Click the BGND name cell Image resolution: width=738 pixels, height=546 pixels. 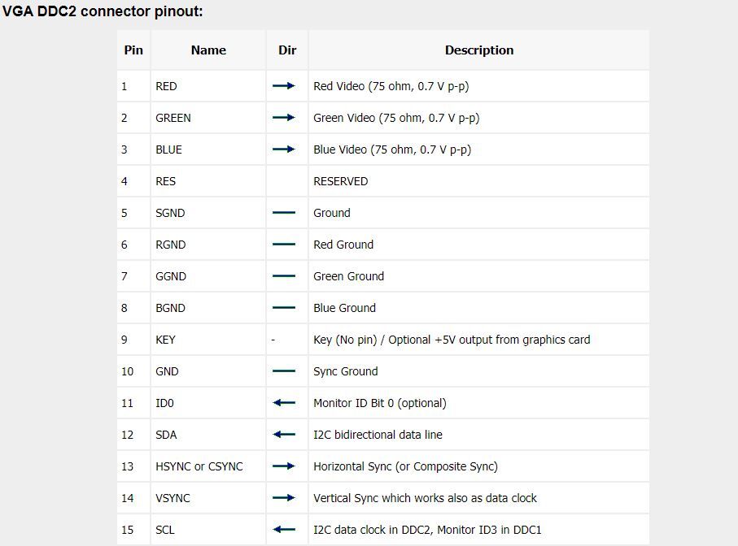(x=208, y=308)
